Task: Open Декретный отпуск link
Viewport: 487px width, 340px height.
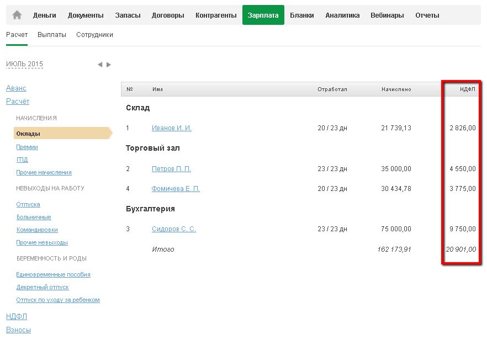Action: (x=43, y=287)
